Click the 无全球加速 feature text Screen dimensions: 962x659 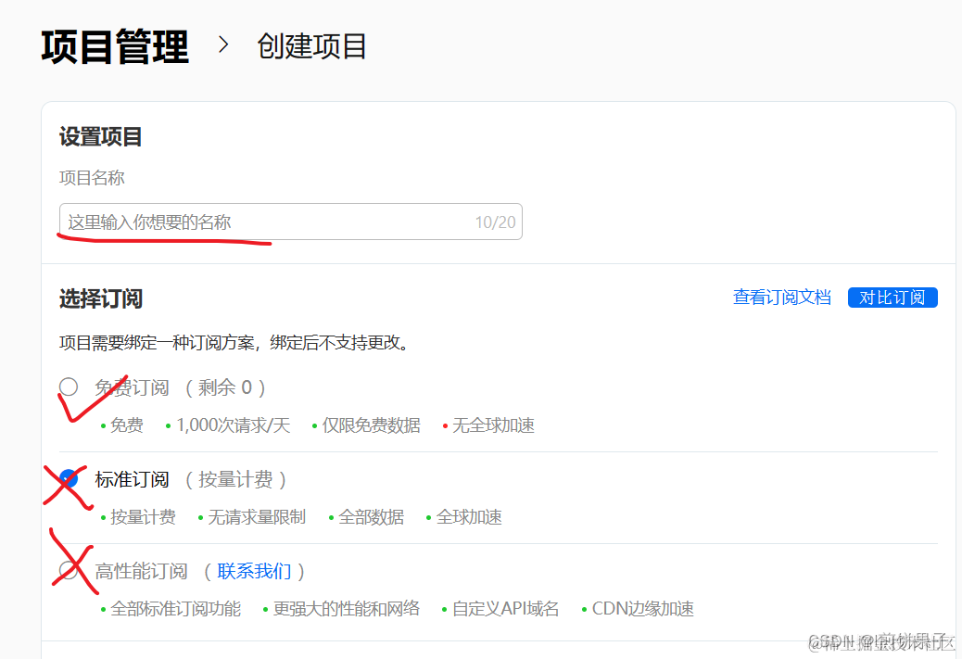[493, 425]
